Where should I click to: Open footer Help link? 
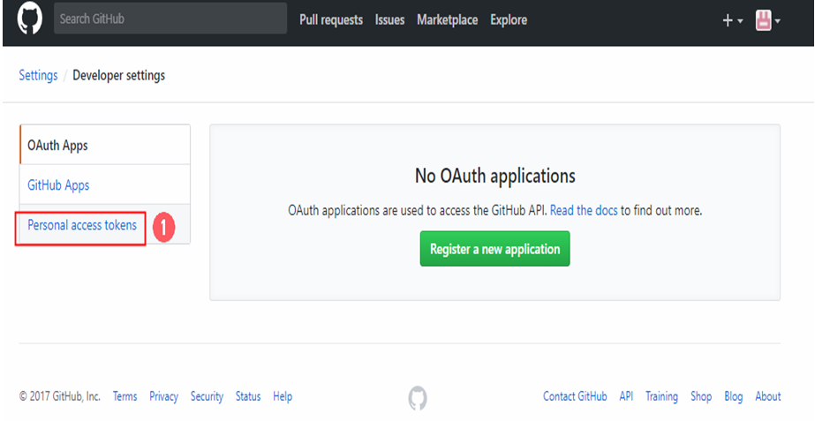(x=283, y=396)
